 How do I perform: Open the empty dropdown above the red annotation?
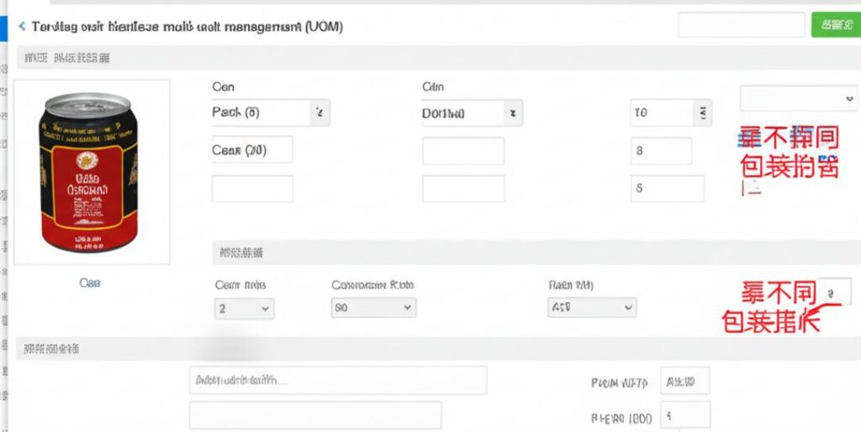pyautogui.click(x=798, y=98)
